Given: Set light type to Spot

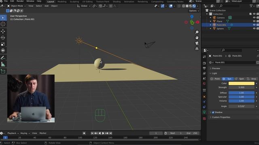Looking at the screenshot, I should pos(240,79).
